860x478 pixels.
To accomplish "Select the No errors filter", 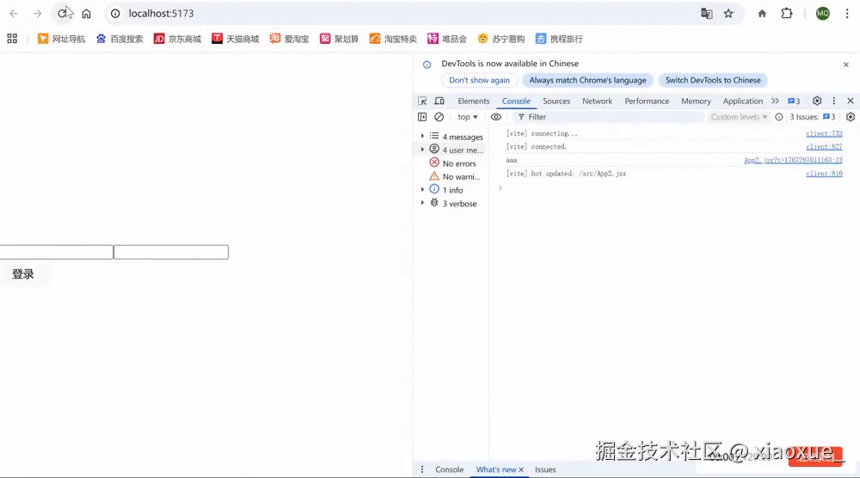I will coord(452,163).
